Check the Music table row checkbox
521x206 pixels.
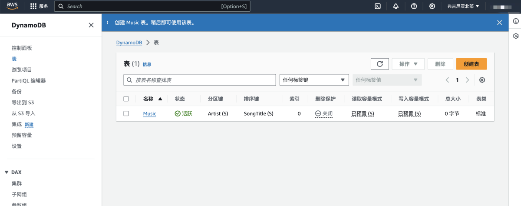coord(126,113)
